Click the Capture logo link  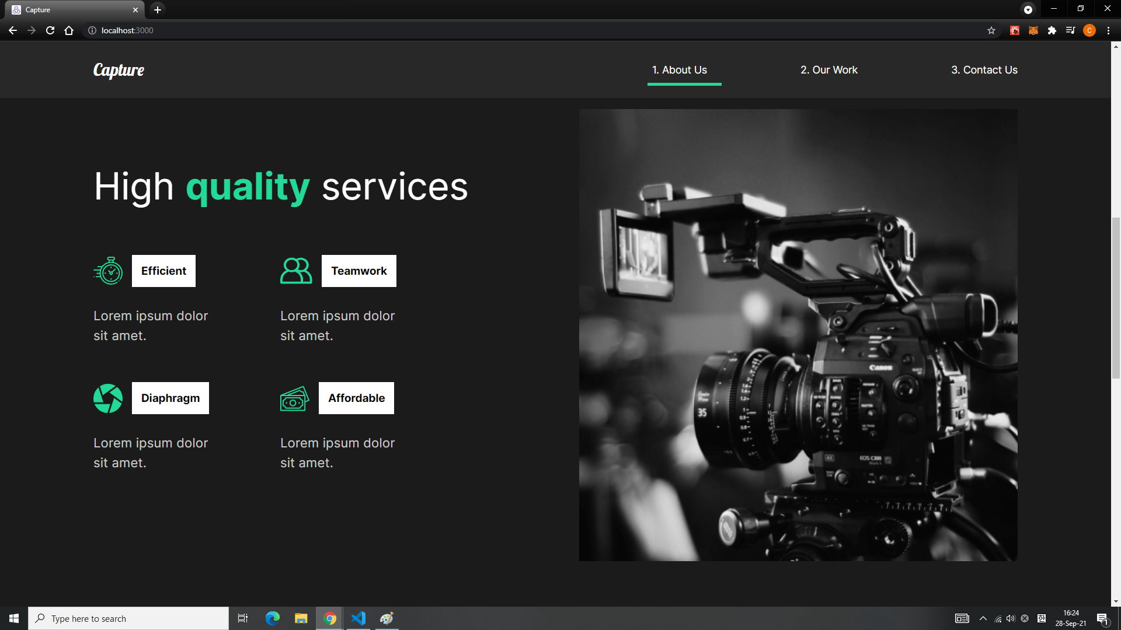coord(119,70)
